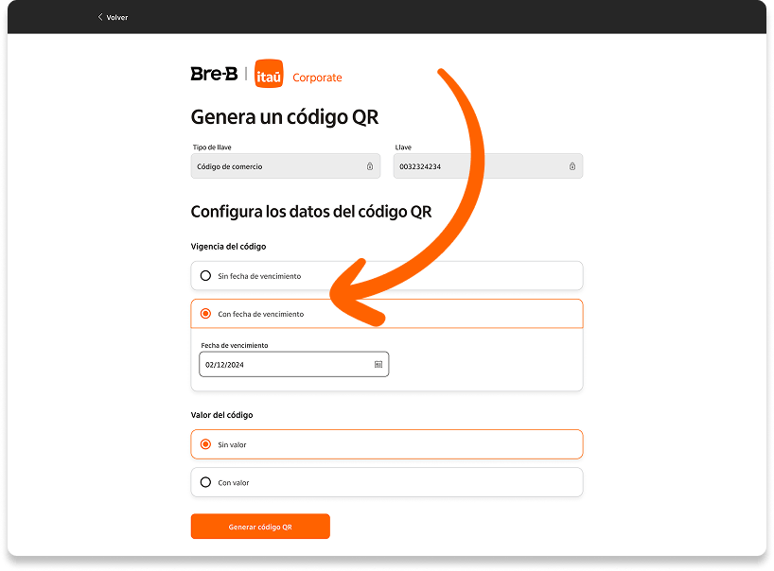Focus the Fecha de vencimiento date field
The width and height of the screenshot is (774, 571).
[294, 364]
